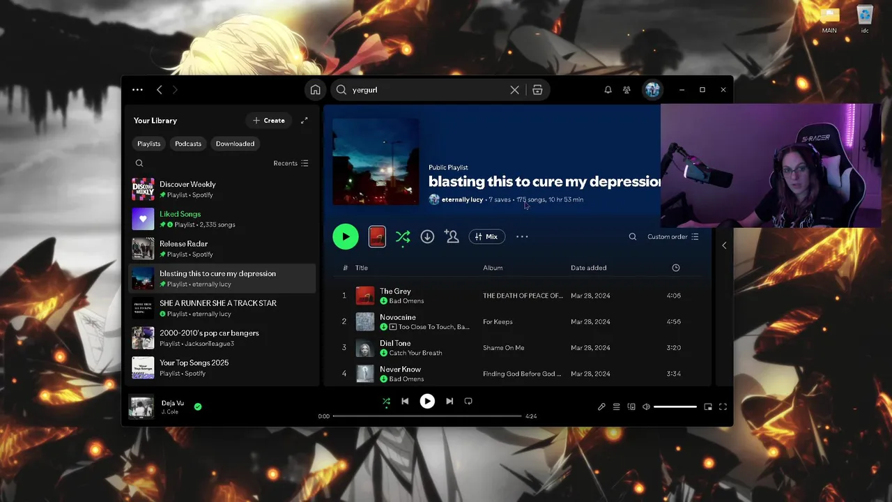892x502 pixels.
Task: Toggle saved checkmark for Deja Vu
Action: pos(198,406)
